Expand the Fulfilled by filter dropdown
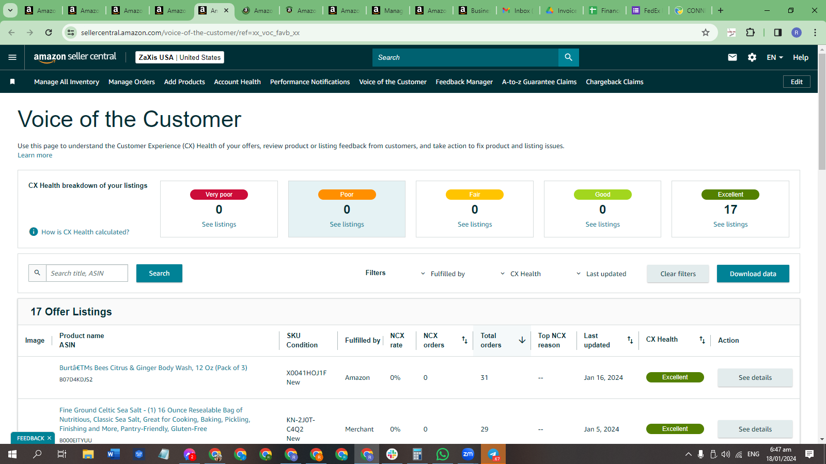 443,274
